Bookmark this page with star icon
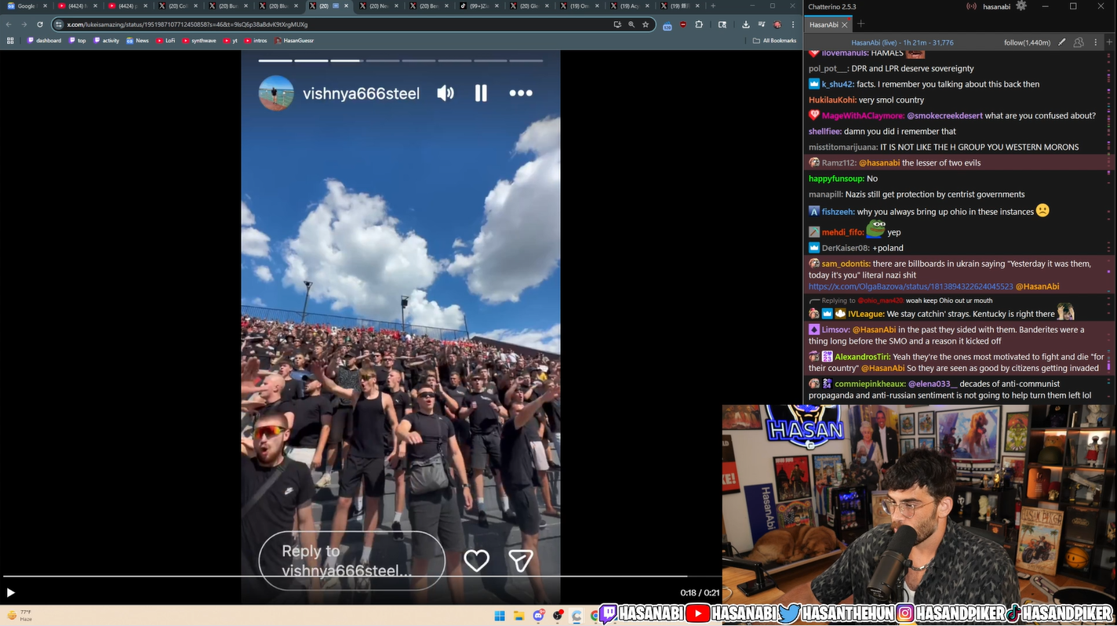 coord(646,24)
